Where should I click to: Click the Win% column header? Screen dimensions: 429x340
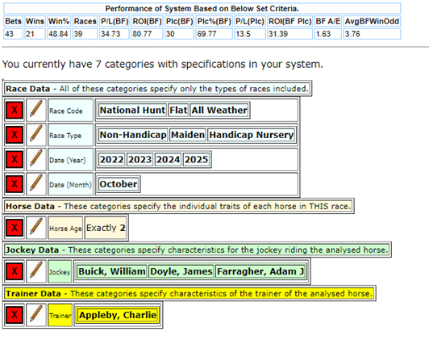tap(59, 21)
